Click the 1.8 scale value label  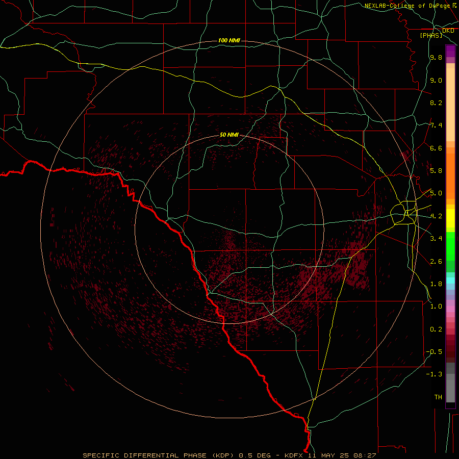(436, 284)
